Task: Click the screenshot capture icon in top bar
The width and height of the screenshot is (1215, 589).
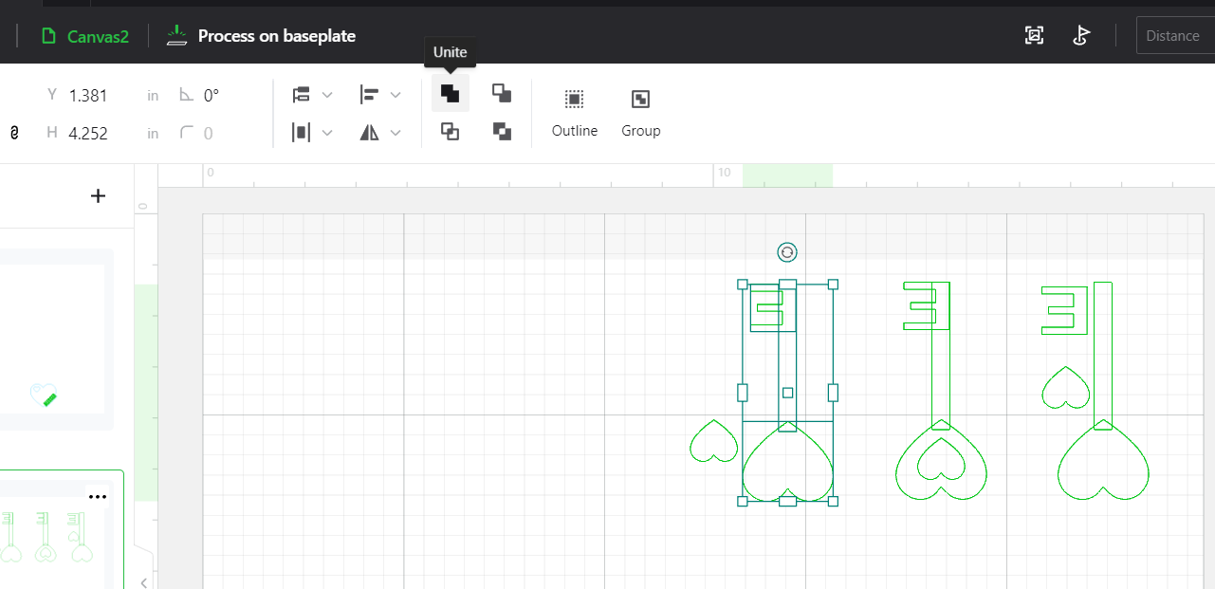Action: (1034, 35)
